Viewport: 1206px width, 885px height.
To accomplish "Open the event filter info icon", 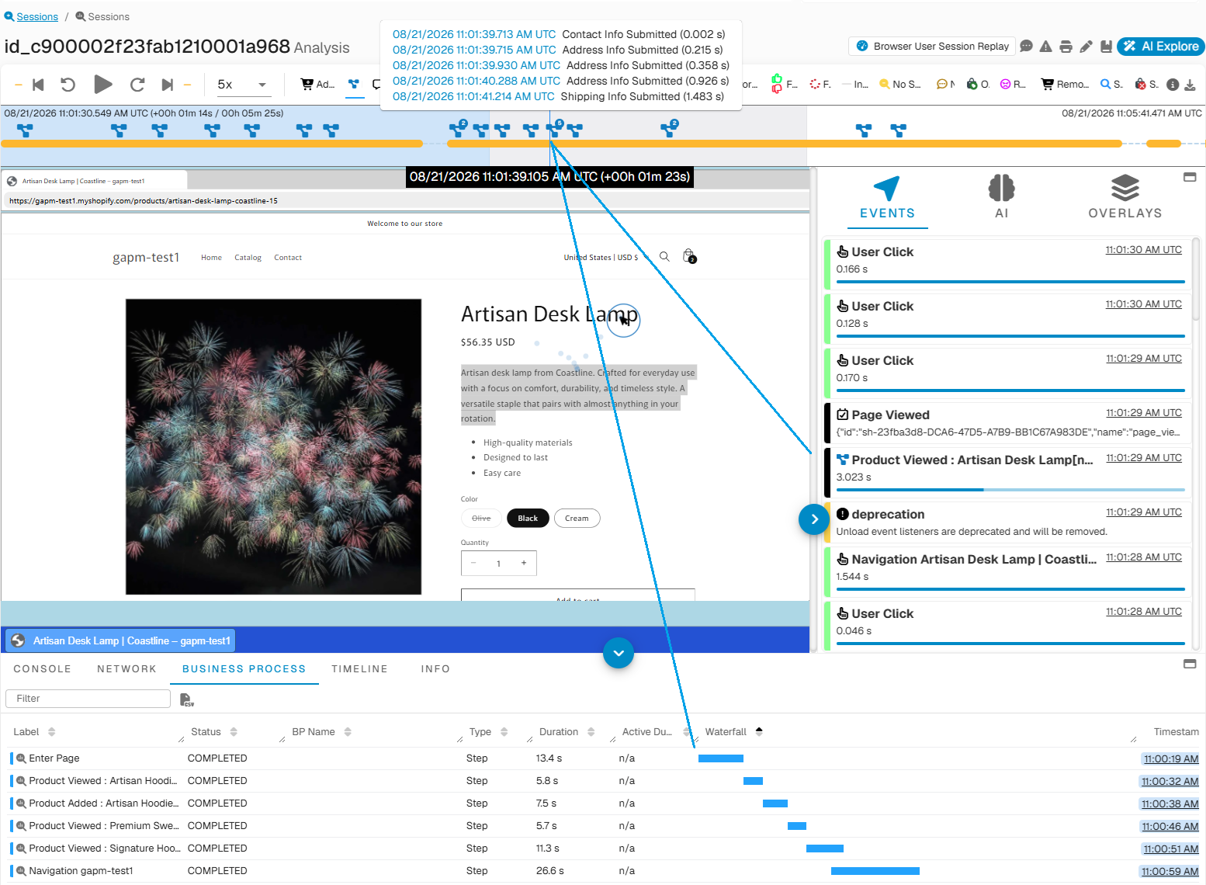I will (x=1173, y=85).
